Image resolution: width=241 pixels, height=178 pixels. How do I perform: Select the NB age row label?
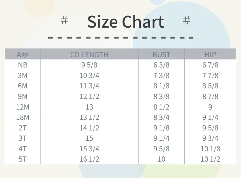(22, 65)
